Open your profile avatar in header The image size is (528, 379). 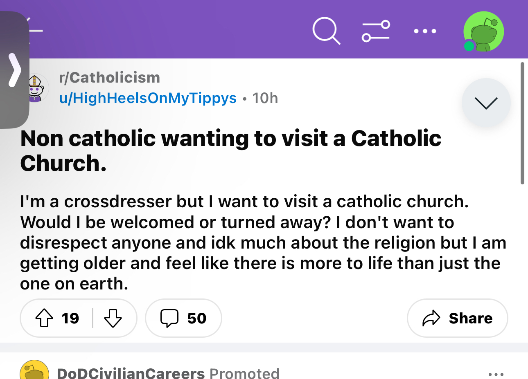click(x=483, y=31)
